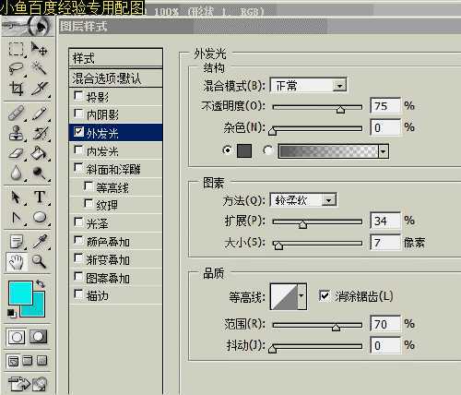The width and height of the screenshot is (461, 395).
Task: Click the background color swatch
Action: pyautogui.click(x=38, y=307)
